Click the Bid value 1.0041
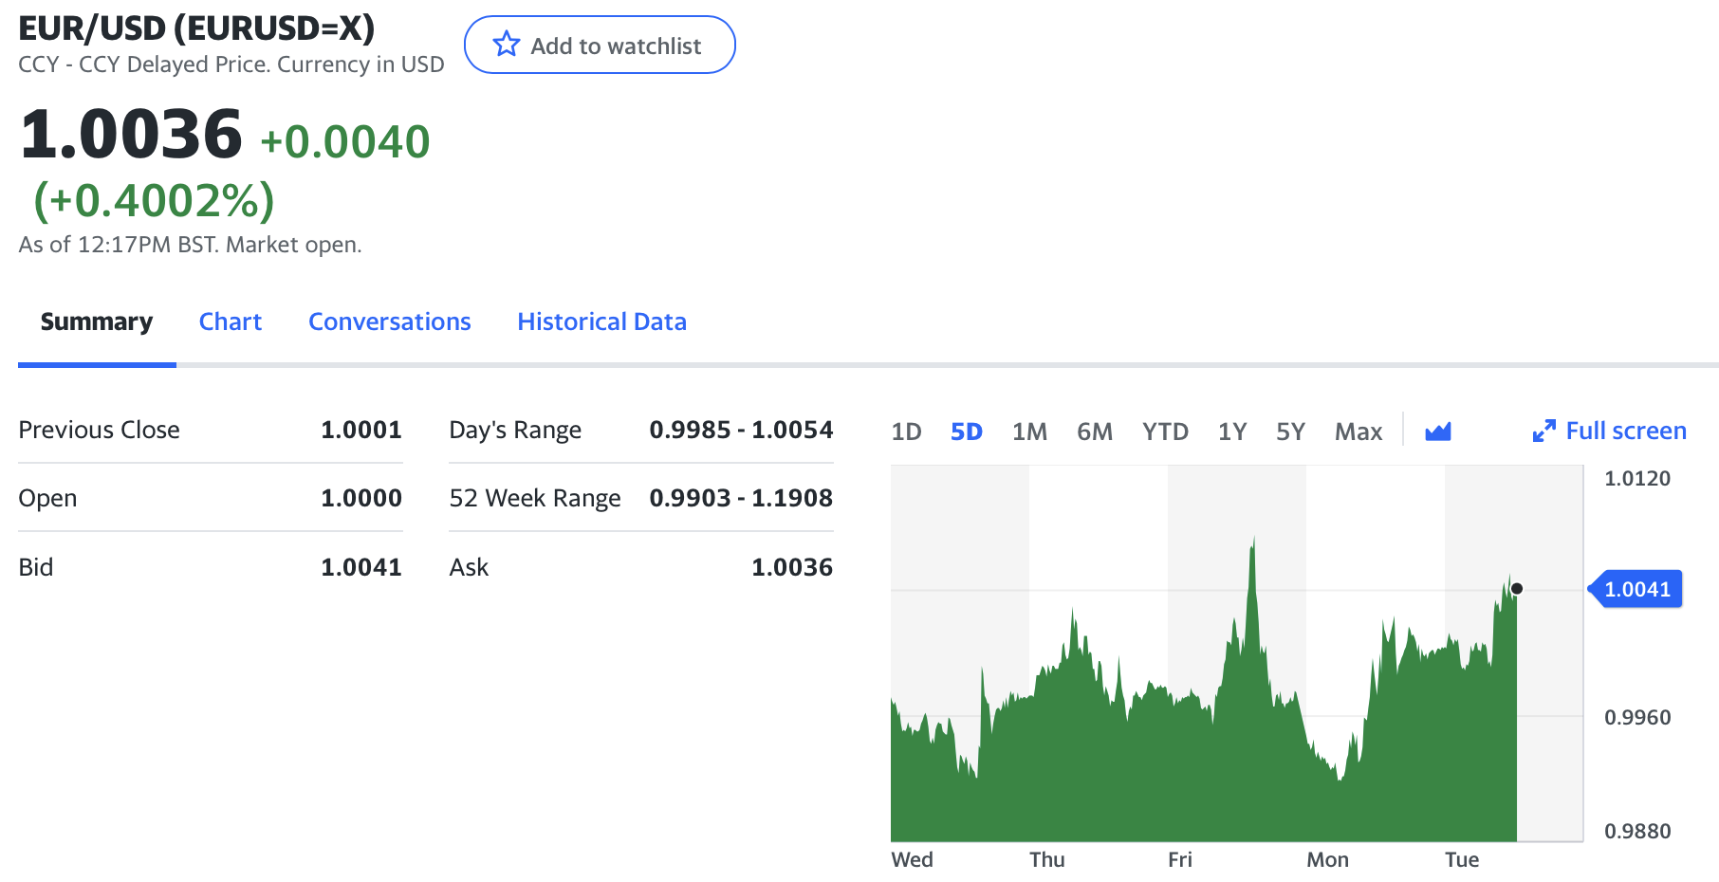This screenshot has width=1719, height=882. 361,567
